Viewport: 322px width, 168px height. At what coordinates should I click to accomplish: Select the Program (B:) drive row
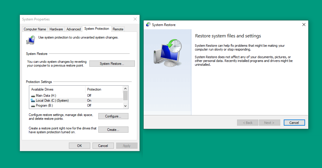[x=76, y=105]
